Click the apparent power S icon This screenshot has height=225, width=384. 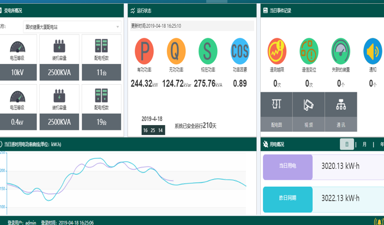[208, 51]
